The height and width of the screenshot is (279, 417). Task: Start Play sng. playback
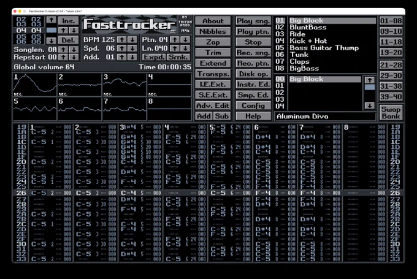253,21
